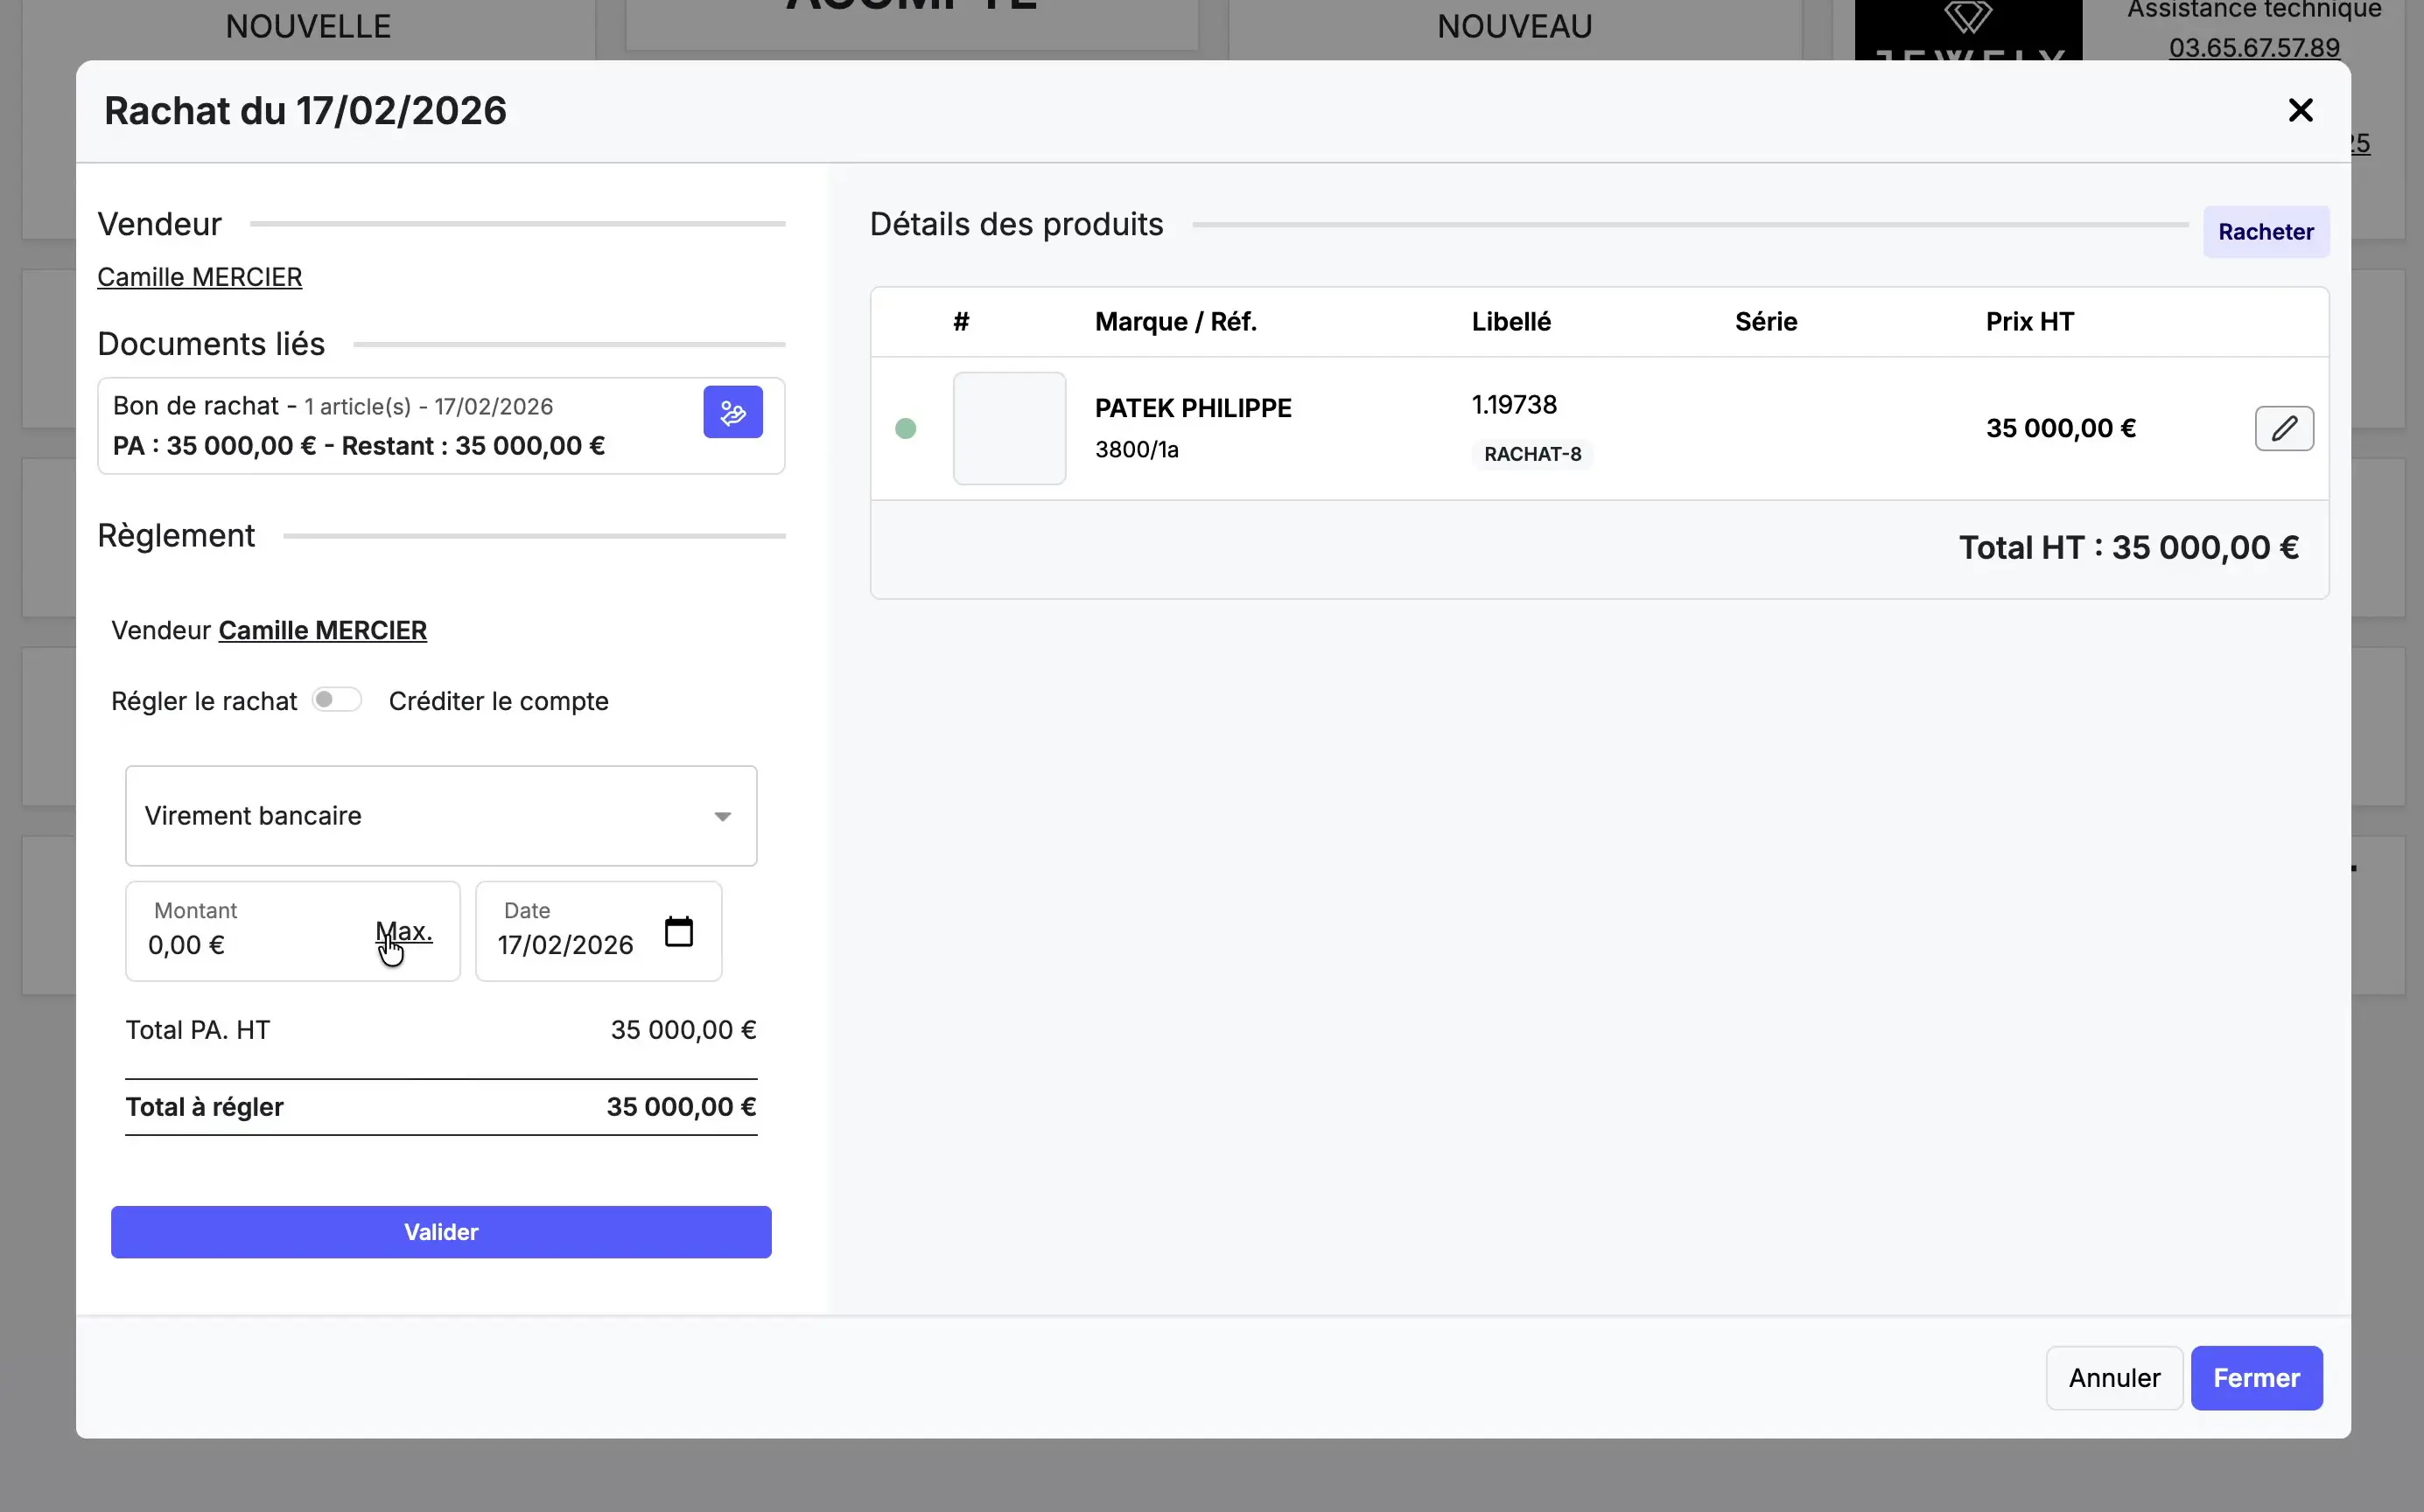Screen dimensions: 2424x1512
Task: Click the Total HT : 35 000,00 € amount
Action: (x=2128, y=548)
